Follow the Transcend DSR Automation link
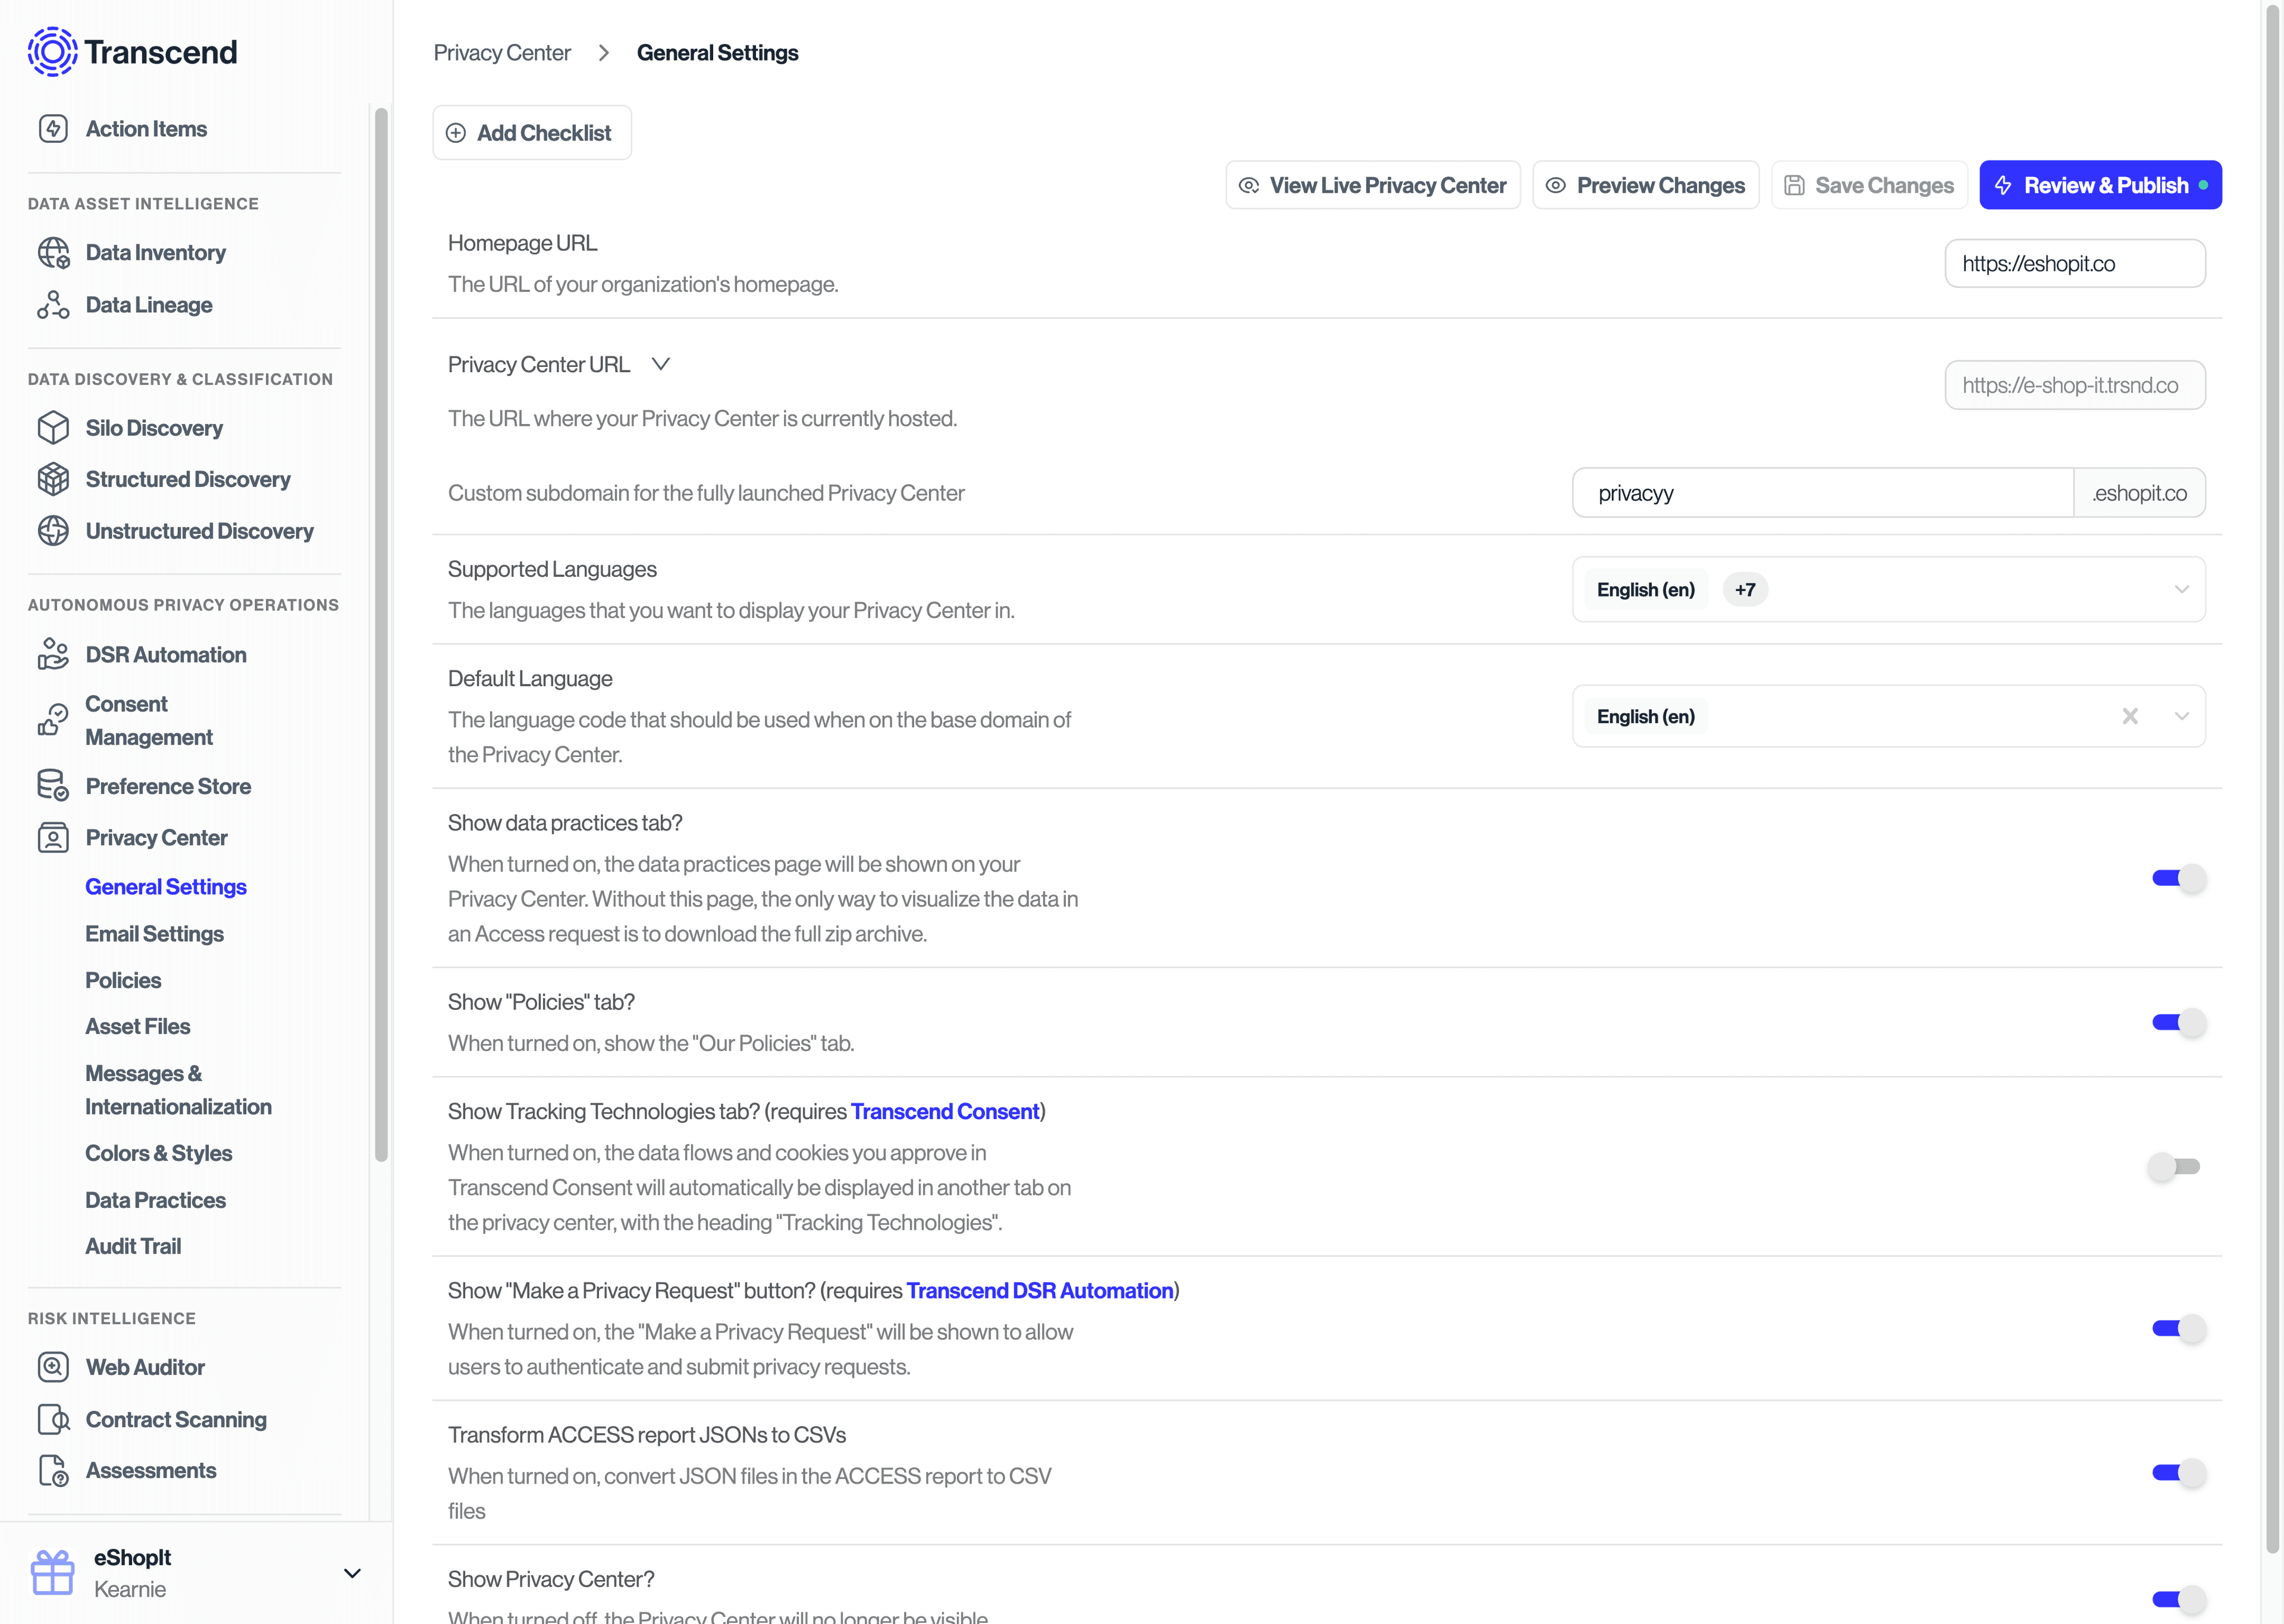Image resolution: width=2284 pixels, height=1624 pixels. tap(1039, 1290)
